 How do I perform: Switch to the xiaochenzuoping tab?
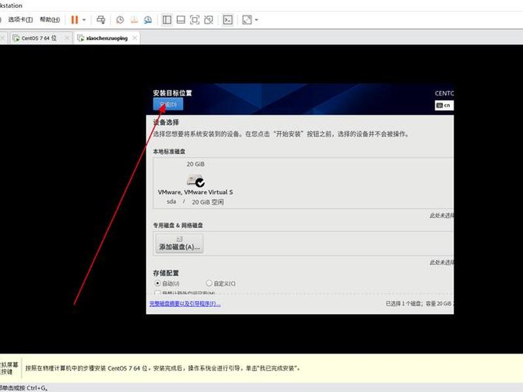pos(107,38)
